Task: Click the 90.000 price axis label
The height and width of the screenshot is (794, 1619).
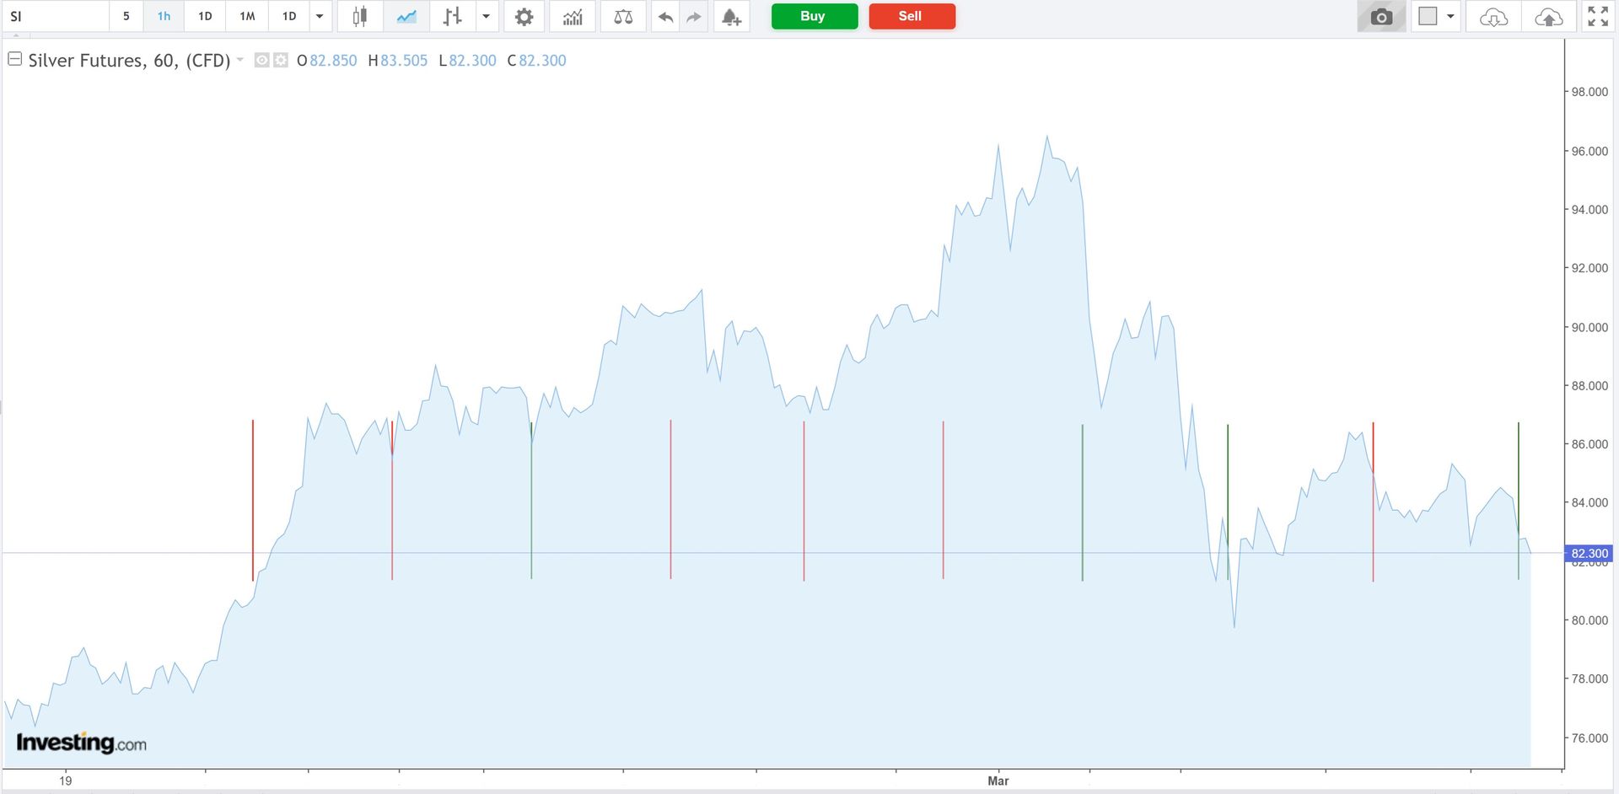Action: click(1589, 328)
